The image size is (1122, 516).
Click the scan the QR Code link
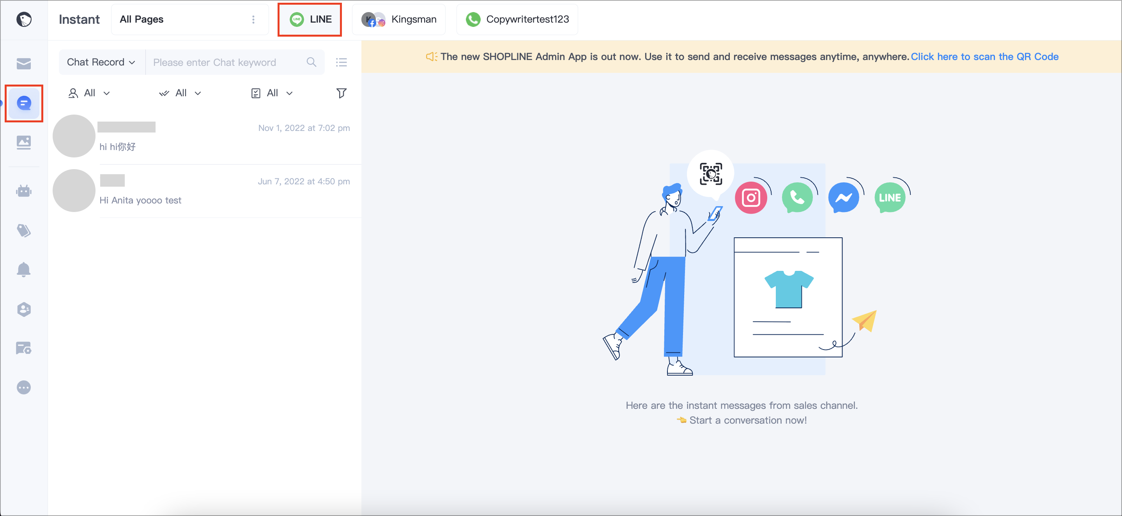[984, 57]
